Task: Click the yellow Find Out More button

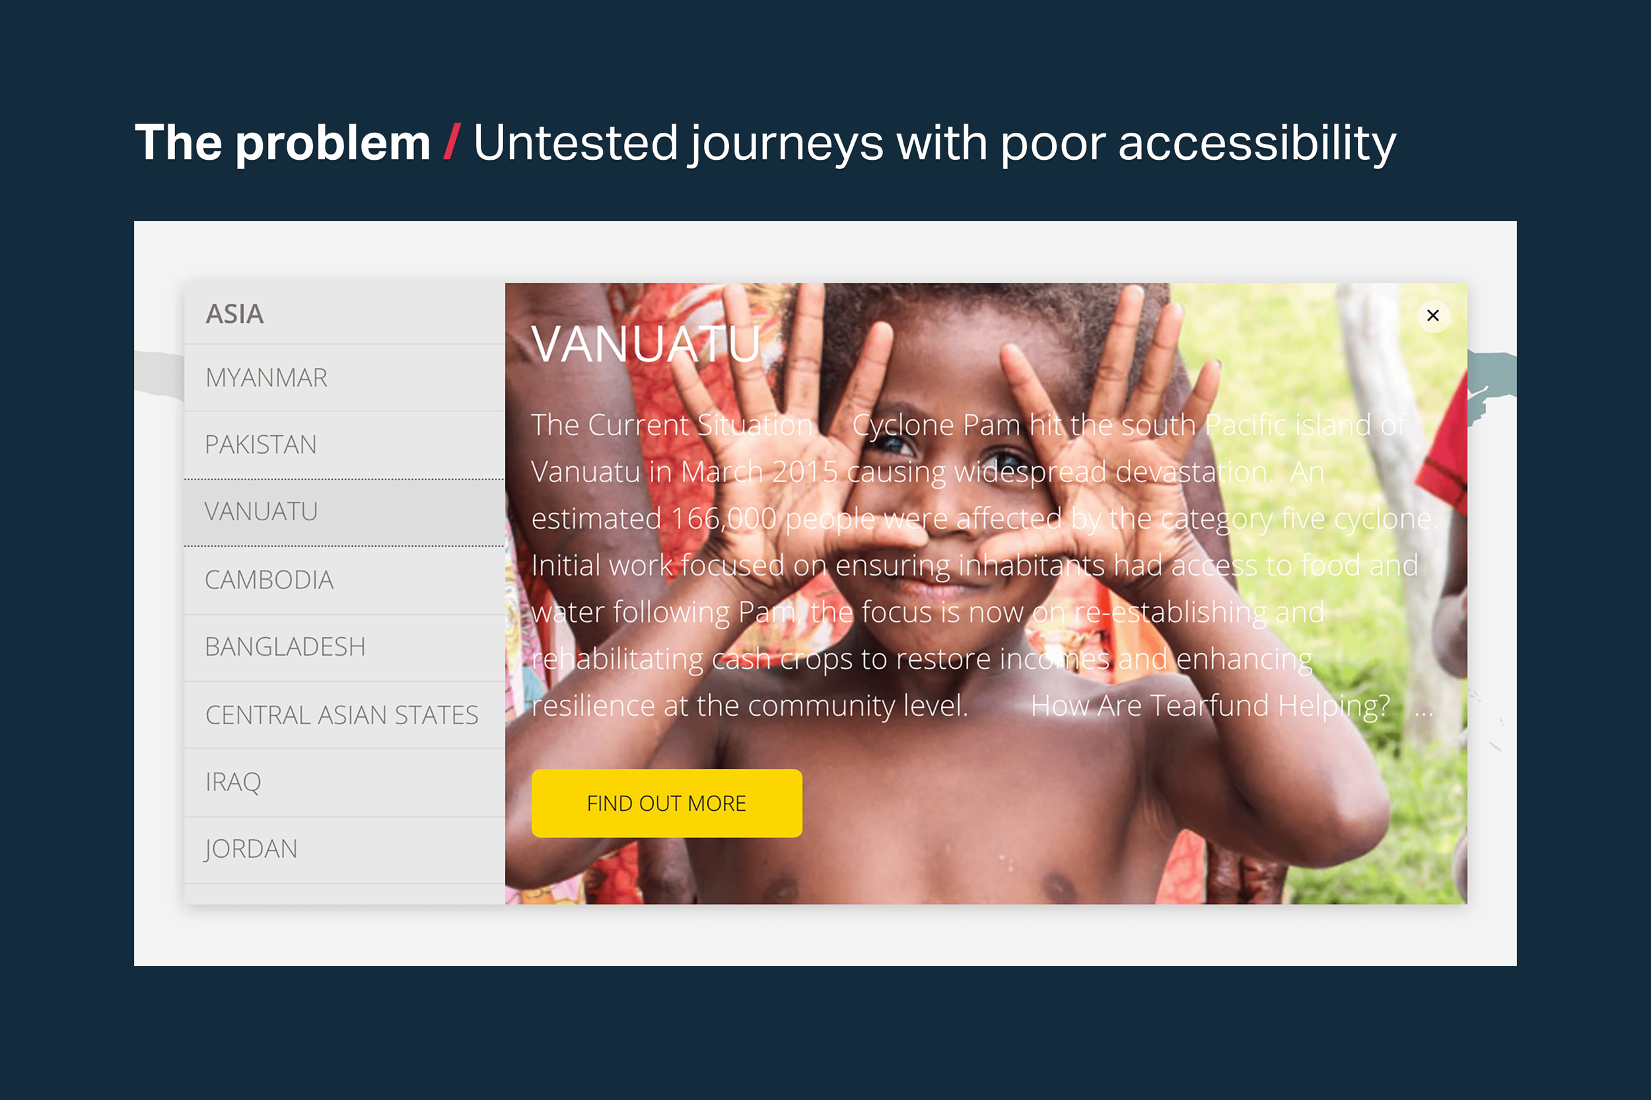Action: click(x=666, y=804)
